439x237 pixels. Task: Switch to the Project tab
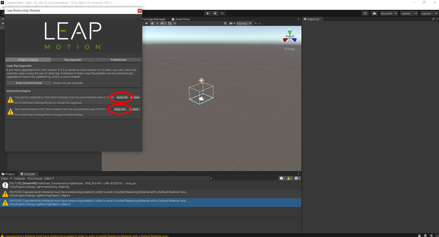point(8,174)
